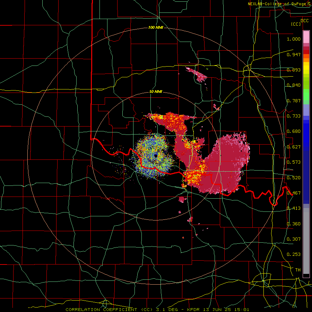Click the "DCC" label above the color bar
The height and width of the screenshot is (312, 312).
coord(304,21)
